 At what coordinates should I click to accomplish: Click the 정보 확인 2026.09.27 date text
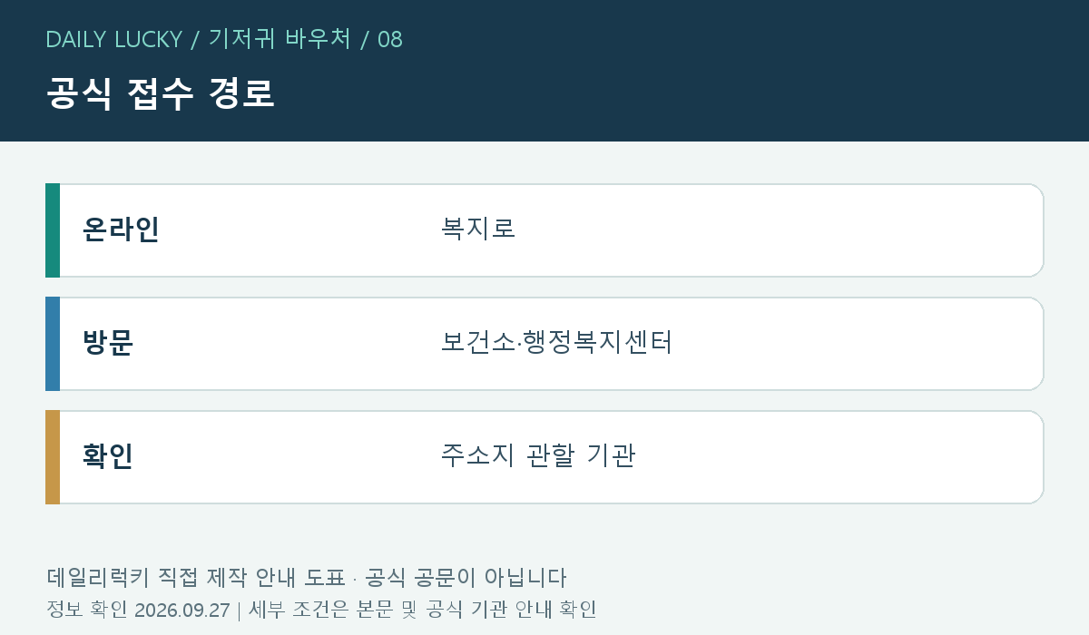[138, 610]
